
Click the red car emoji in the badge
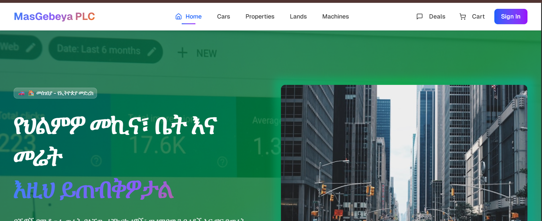coord(22,93)
